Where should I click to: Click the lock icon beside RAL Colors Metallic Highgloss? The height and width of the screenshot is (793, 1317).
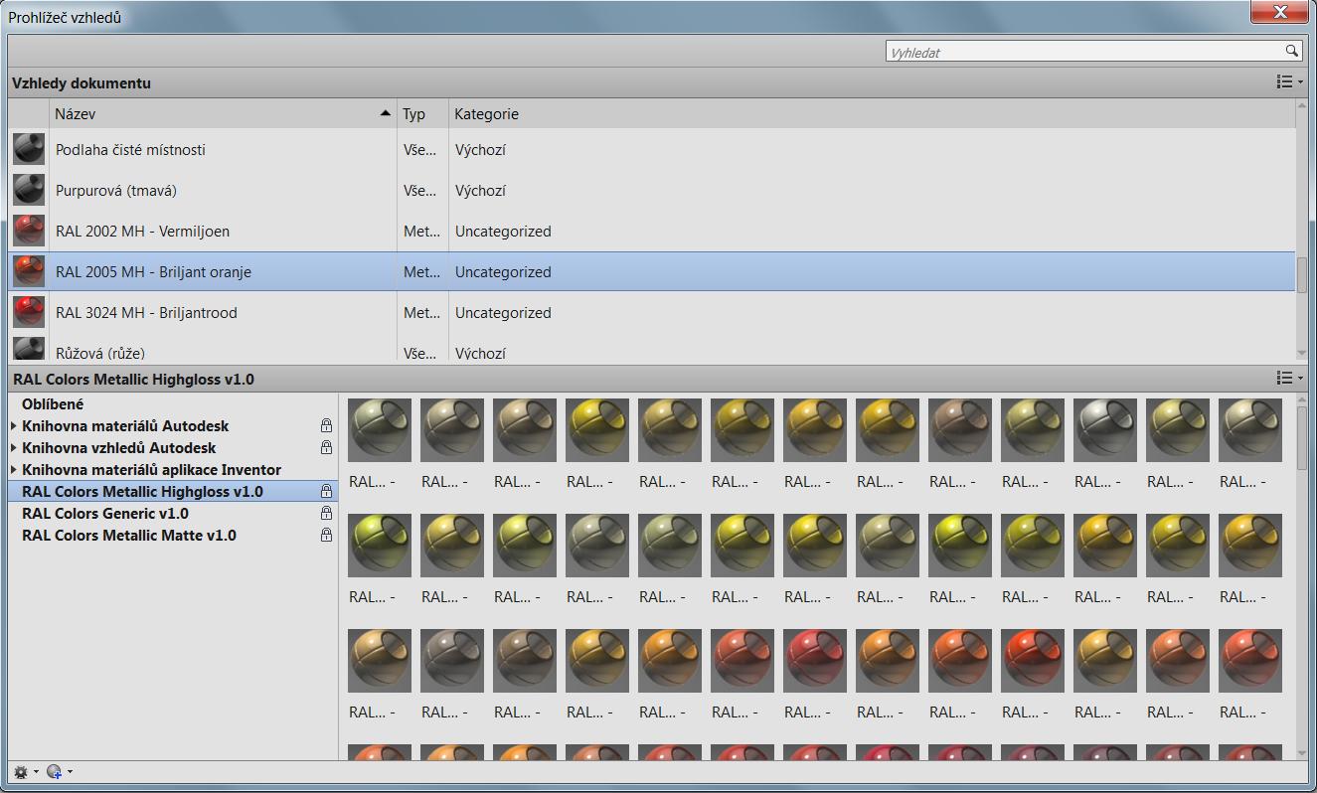[326, 491]
